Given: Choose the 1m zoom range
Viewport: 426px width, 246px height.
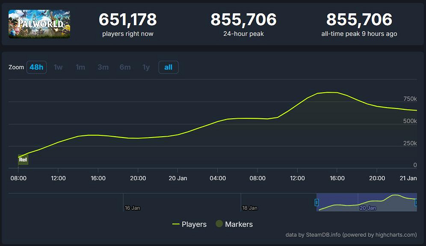Looking at the screenshot, I should [80, 67].
